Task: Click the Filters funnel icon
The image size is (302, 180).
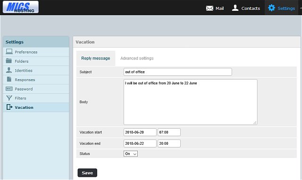Action: 9,98
